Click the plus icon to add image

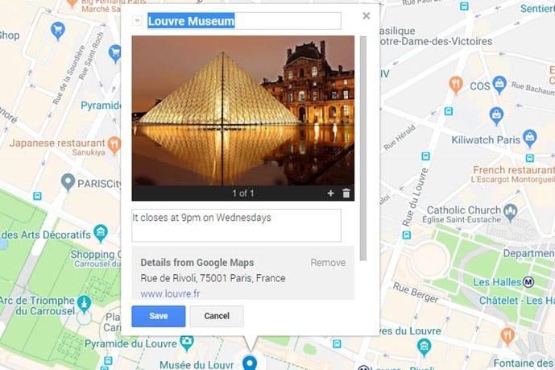coord(330,193)
